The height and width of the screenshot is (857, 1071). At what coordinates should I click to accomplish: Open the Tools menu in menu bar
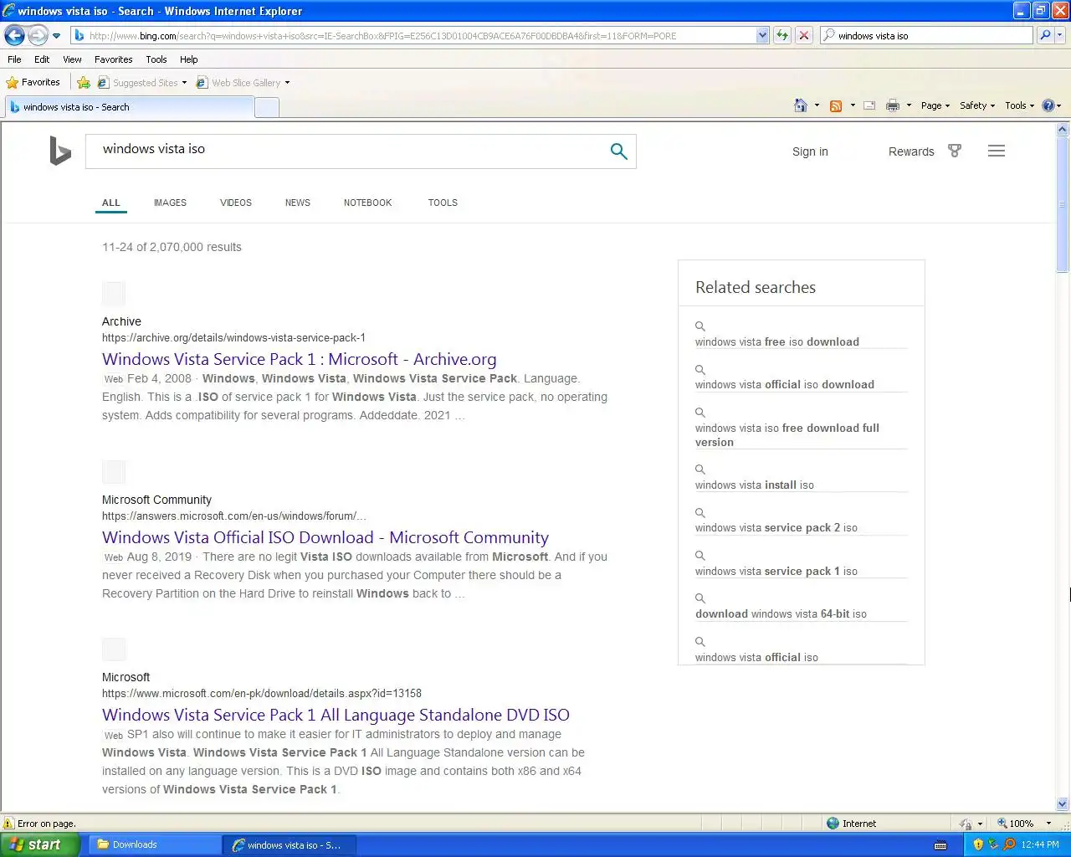(156, 59)
